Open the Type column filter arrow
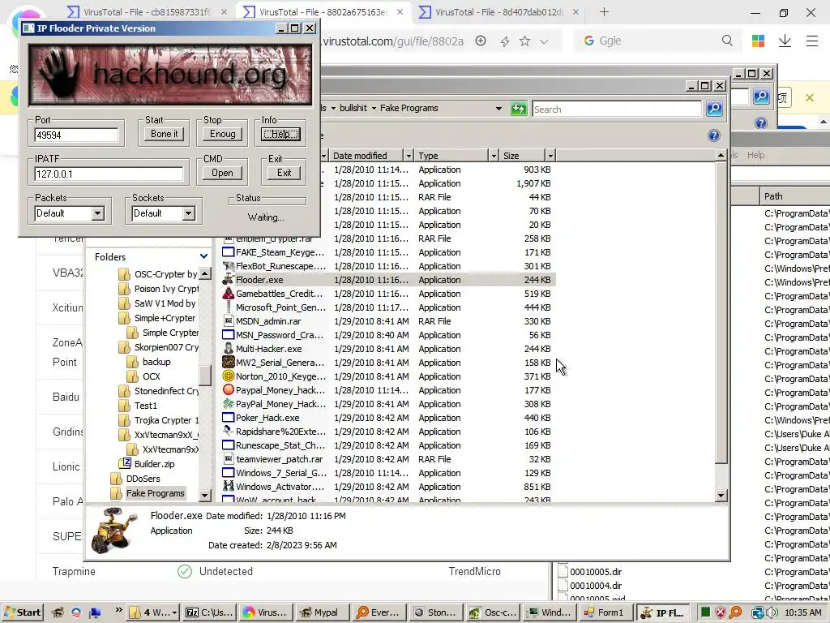 click(494, 155)
